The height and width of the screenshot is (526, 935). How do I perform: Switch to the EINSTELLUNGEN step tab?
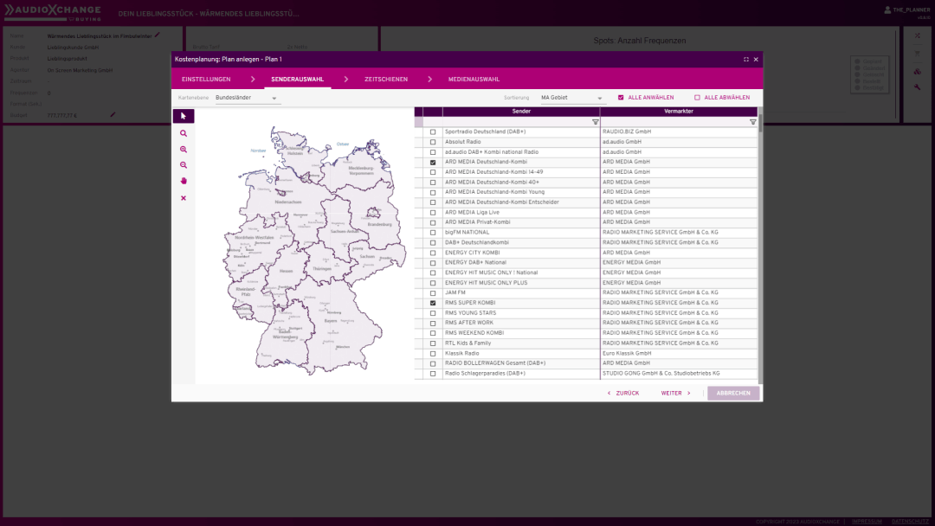point(206,80)
